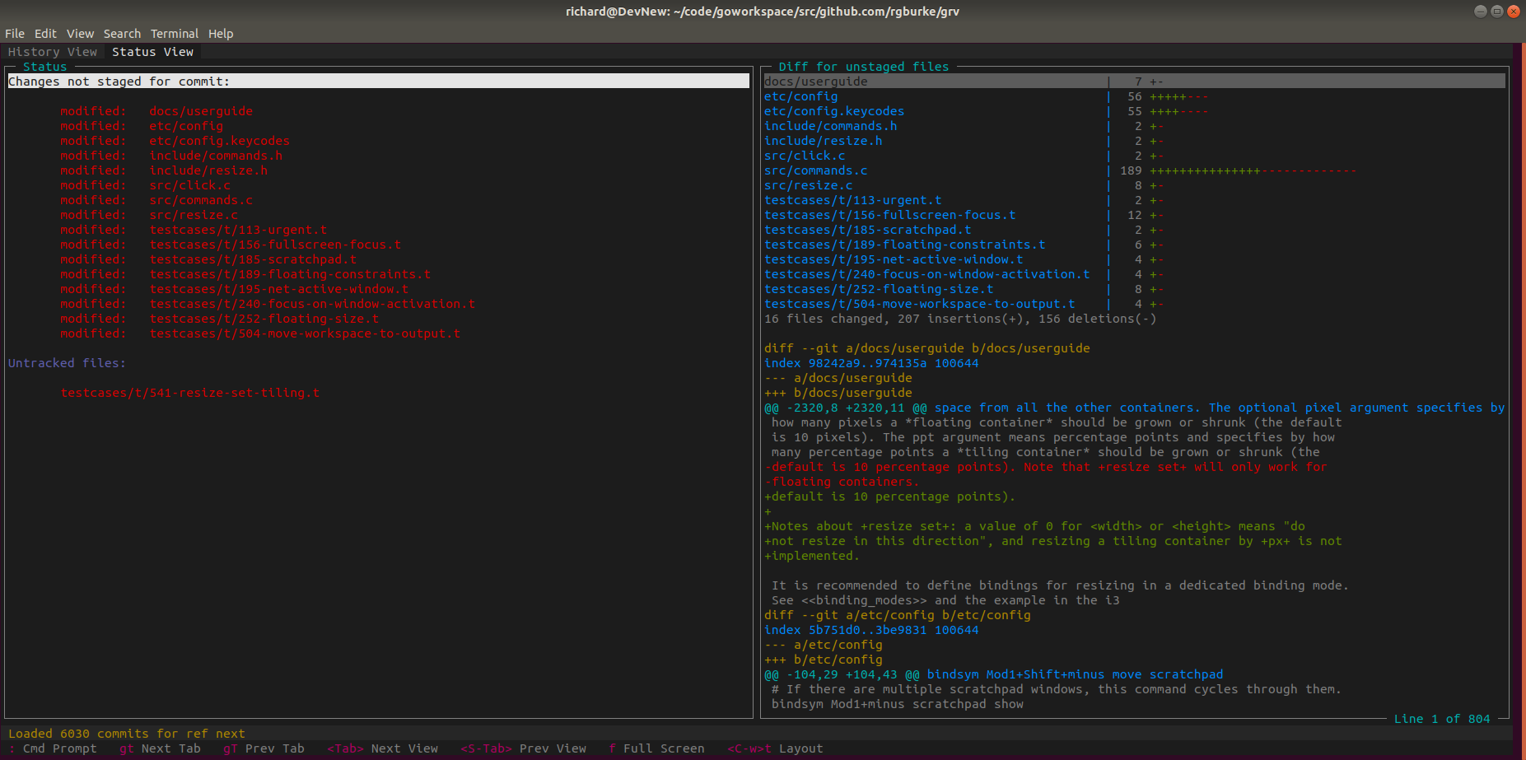Select modified 195-net-active-window.t in Status pane
The image size is (1526, 760).
click(x=235, y=289)
